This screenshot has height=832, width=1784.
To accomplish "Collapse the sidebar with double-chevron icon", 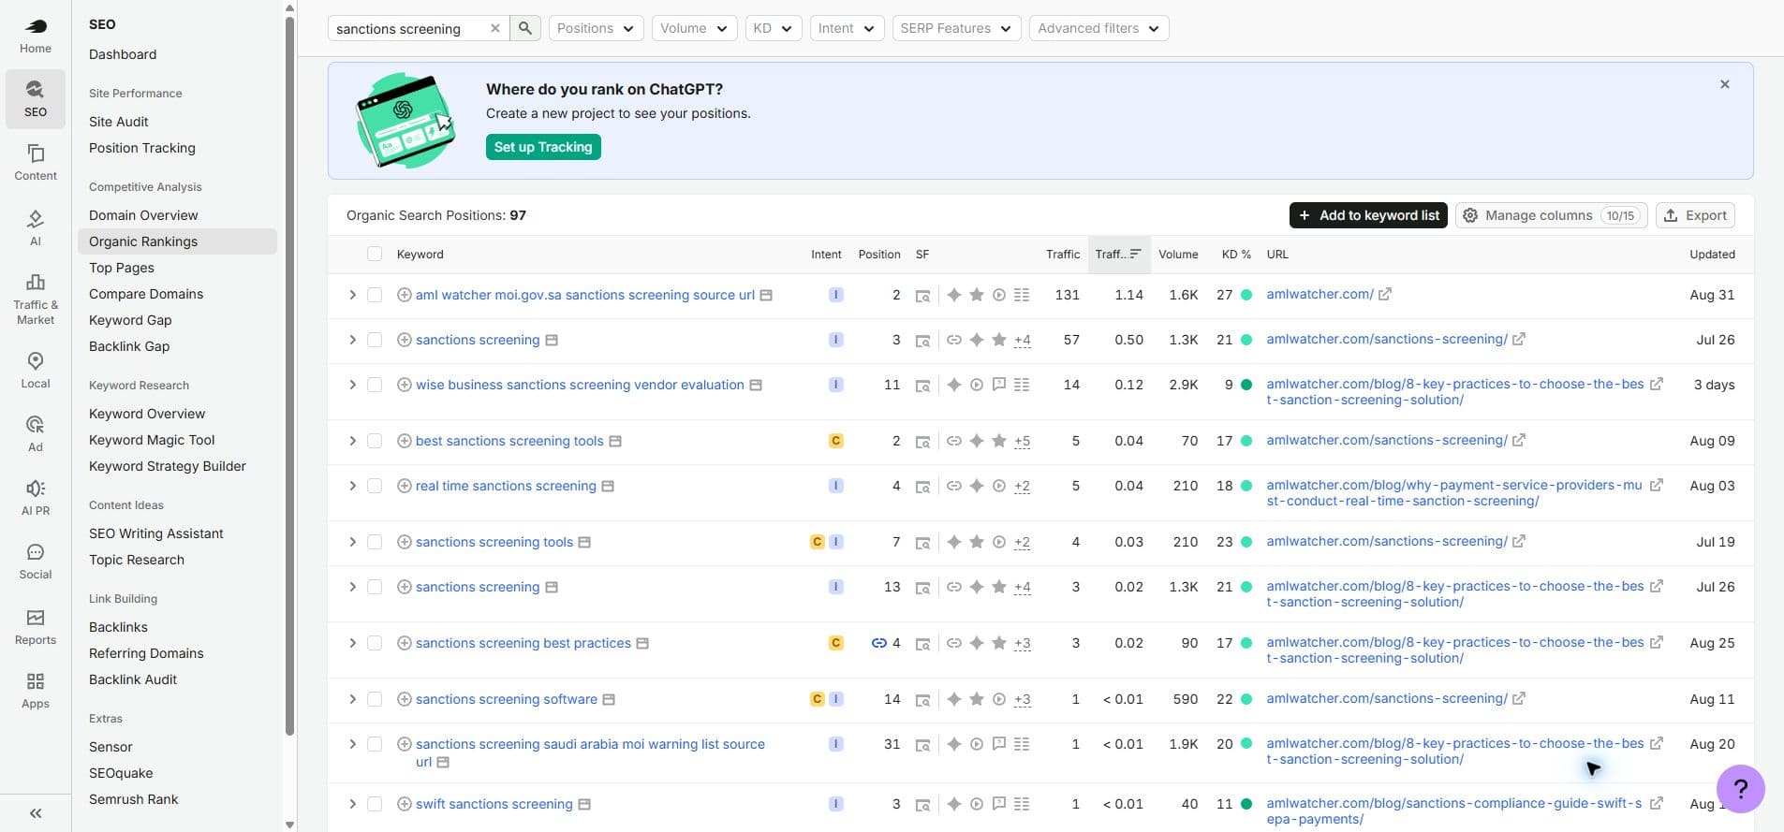I will coord(36,813).
